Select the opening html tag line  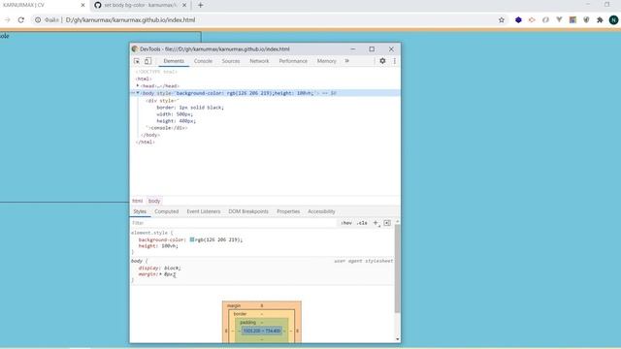click(144, 79)
